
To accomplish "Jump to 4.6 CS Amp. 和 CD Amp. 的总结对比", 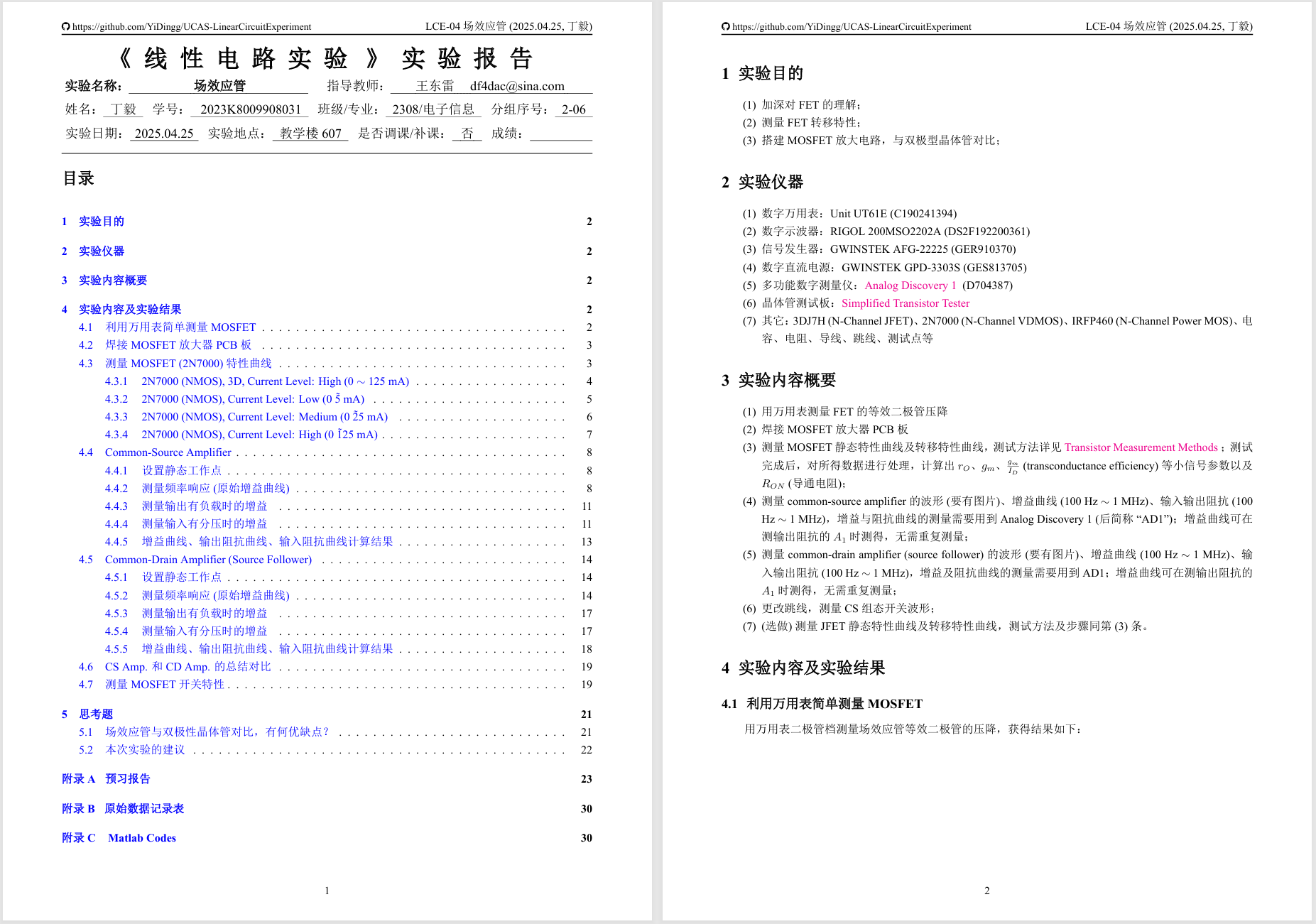I will tap(175, 667).
